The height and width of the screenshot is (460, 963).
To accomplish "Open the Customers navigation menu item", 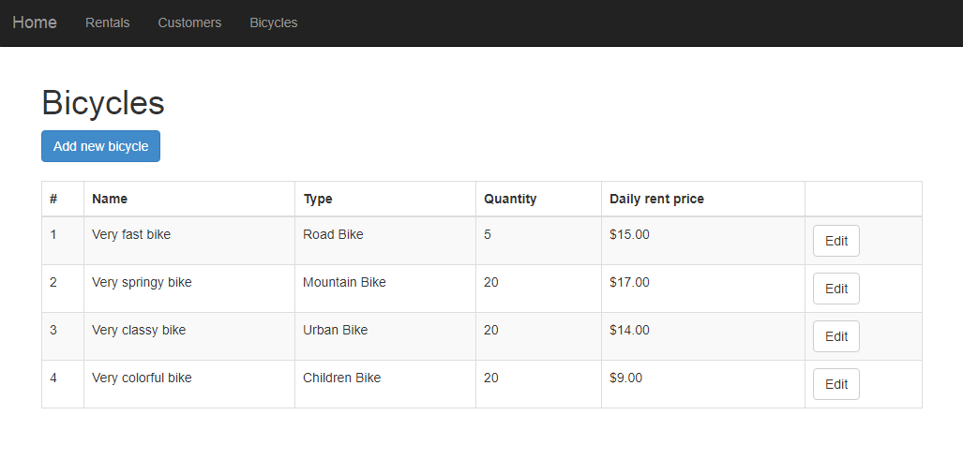I will tap(189, 22).
